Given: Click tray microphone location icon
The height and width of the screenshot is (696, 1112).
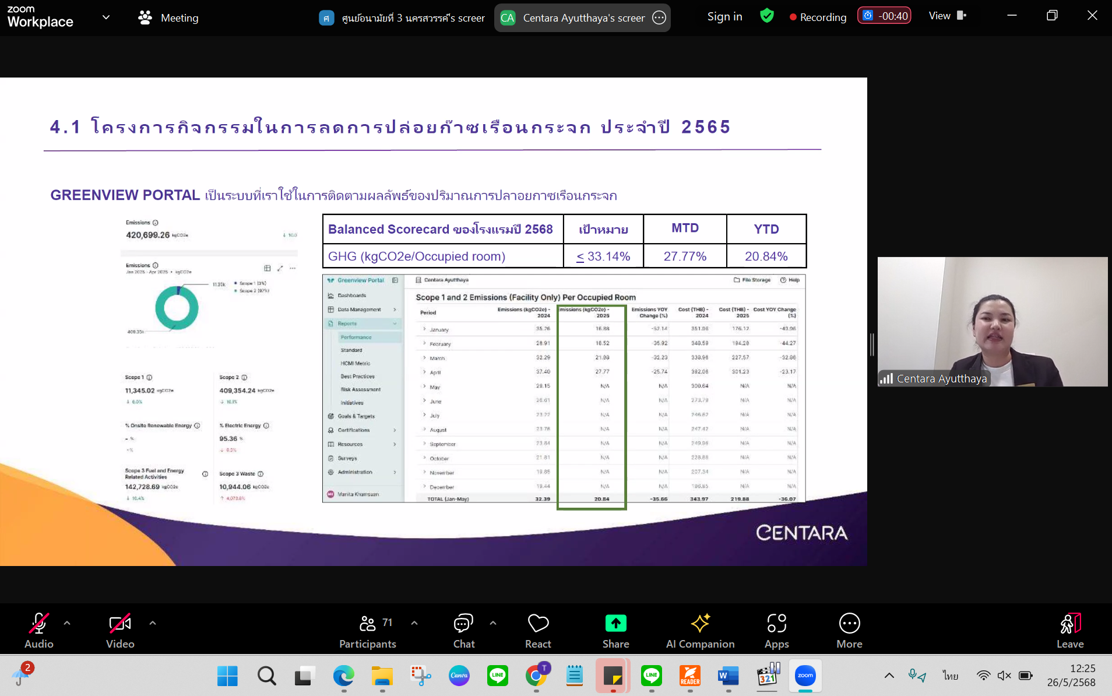Looking at the screenshot, I should [x=917, y=676].
